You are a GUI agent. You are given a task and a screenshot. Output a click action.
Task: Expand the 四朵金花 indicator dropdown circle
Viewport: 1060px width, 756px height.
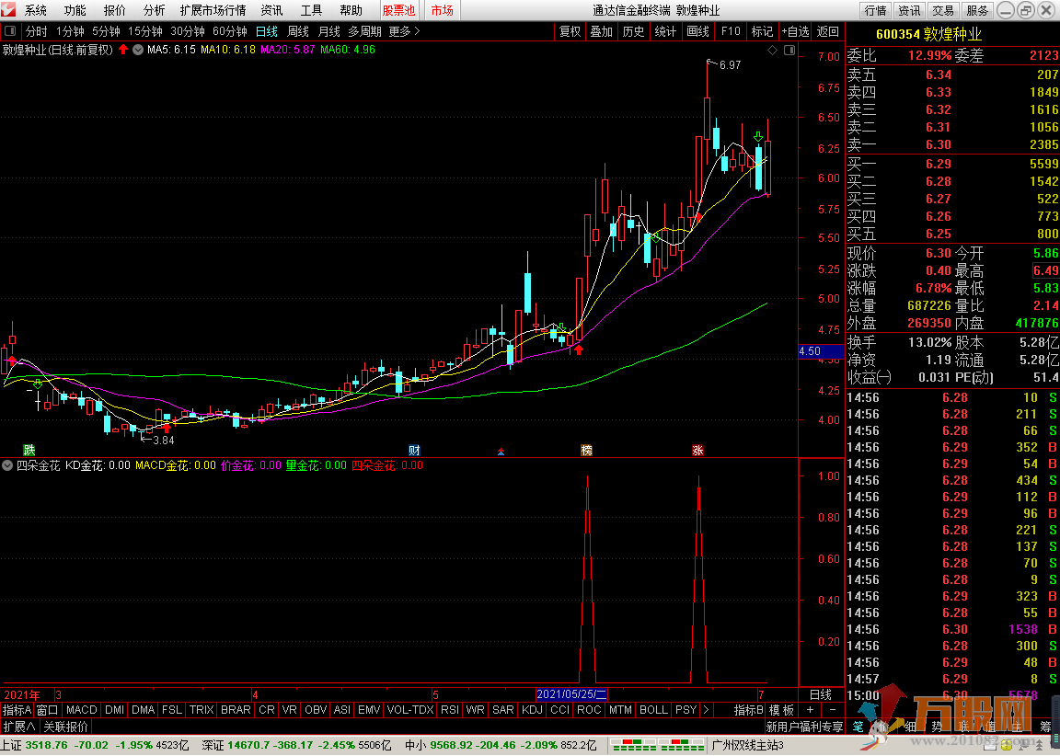[7, 465]
